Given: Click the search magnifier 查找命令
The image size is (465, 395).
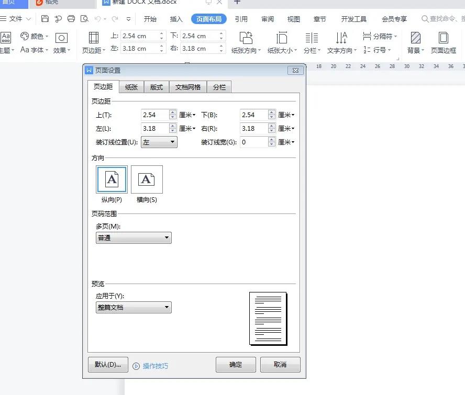Looking at the screenshot, I should click(x=425, y=19).
